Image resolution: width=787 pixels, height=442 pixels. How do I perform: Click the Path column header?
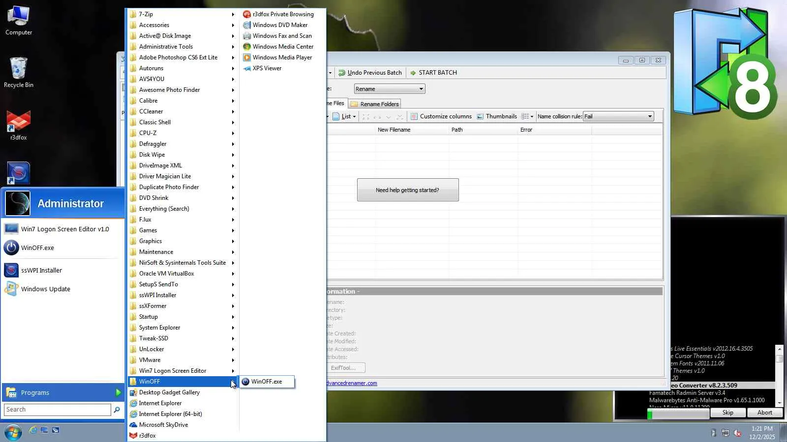(x=484, y=130)
